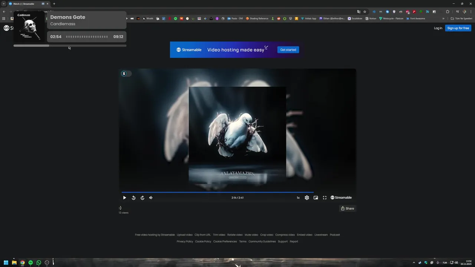The image size is (475, 267).
Task: Open File Explorer from the taskbar
Action: point(14,263)
